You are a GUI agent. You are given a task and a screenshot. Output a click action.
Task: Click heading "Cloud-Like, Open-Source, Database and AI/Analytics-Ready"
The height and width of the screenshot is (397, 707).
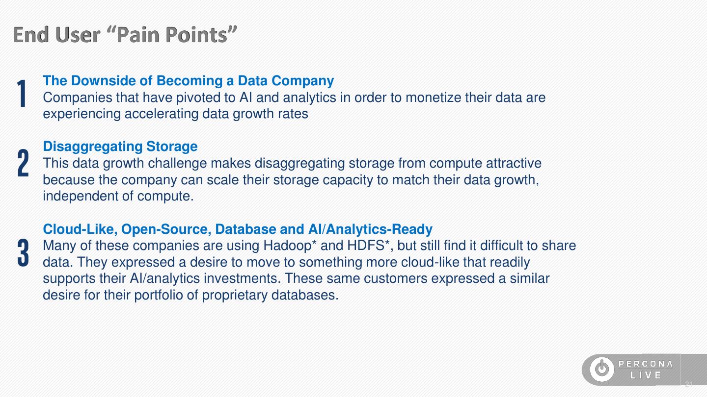[x=238, y=229]
